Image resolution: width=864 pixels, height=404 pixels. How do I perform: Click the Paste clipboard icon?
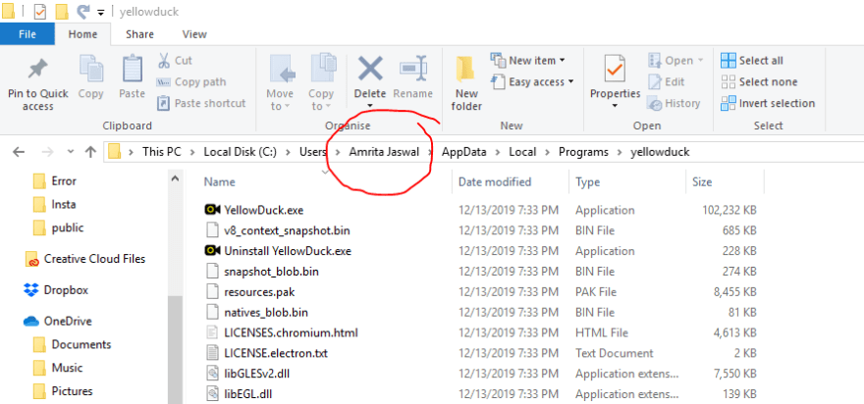[x=132, y=69]
